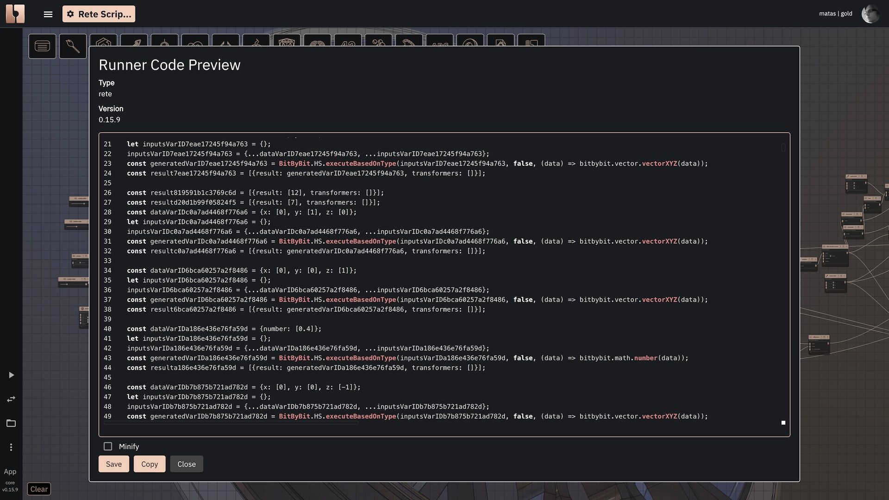Press the Save button
Image resolution: width=889 pixels, height=500 pixels.
coord(113,464)
